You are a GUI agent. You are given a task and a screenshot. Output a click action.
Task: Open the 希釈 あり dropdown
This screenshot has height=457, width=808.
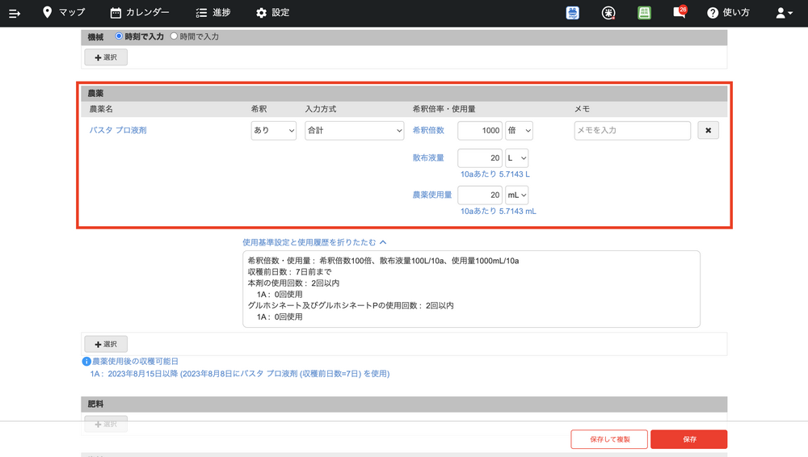coord(274,130)
